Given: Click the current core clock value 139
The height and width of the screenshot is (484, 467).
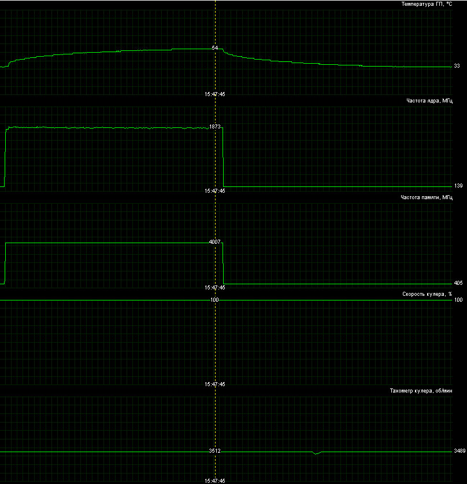Looking at the screenshot, I should point(458,185).
